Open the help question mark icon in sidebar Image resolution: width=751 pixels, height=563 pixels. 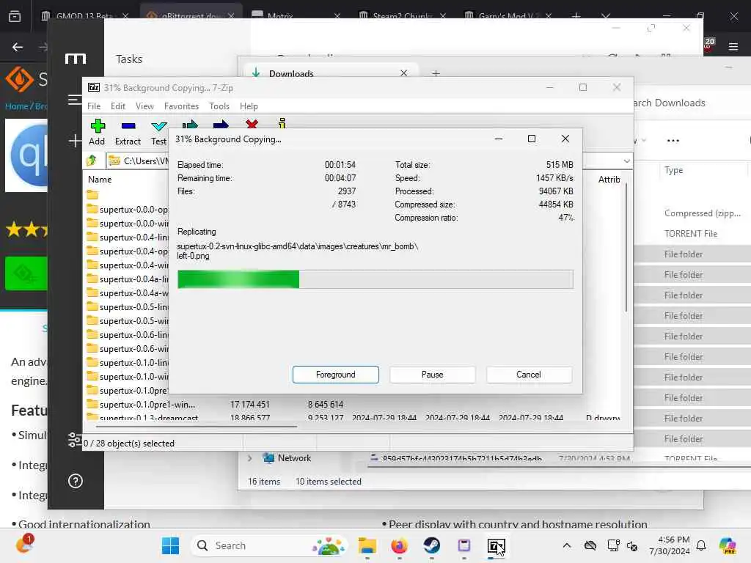[x=76, y=481]
